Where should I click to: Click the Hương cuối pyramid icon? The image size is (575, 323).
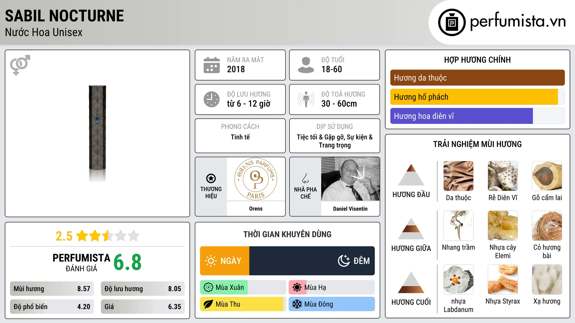tap(411, 282)
